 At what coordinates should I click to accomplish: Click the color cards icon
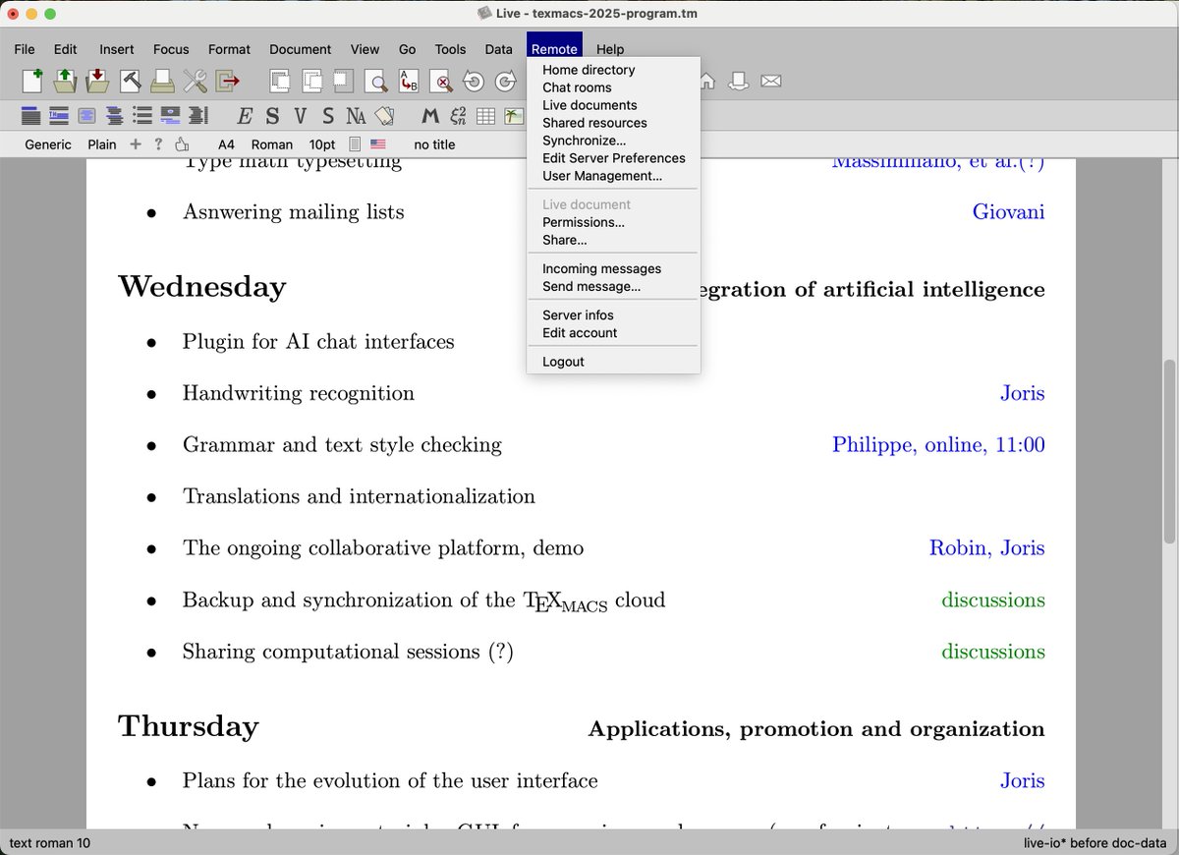(383, 116)
